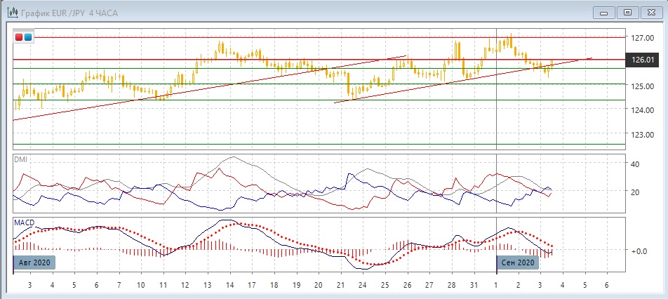
Task: Click the 124.00 price axis label
Action: [x=641, y=110]
